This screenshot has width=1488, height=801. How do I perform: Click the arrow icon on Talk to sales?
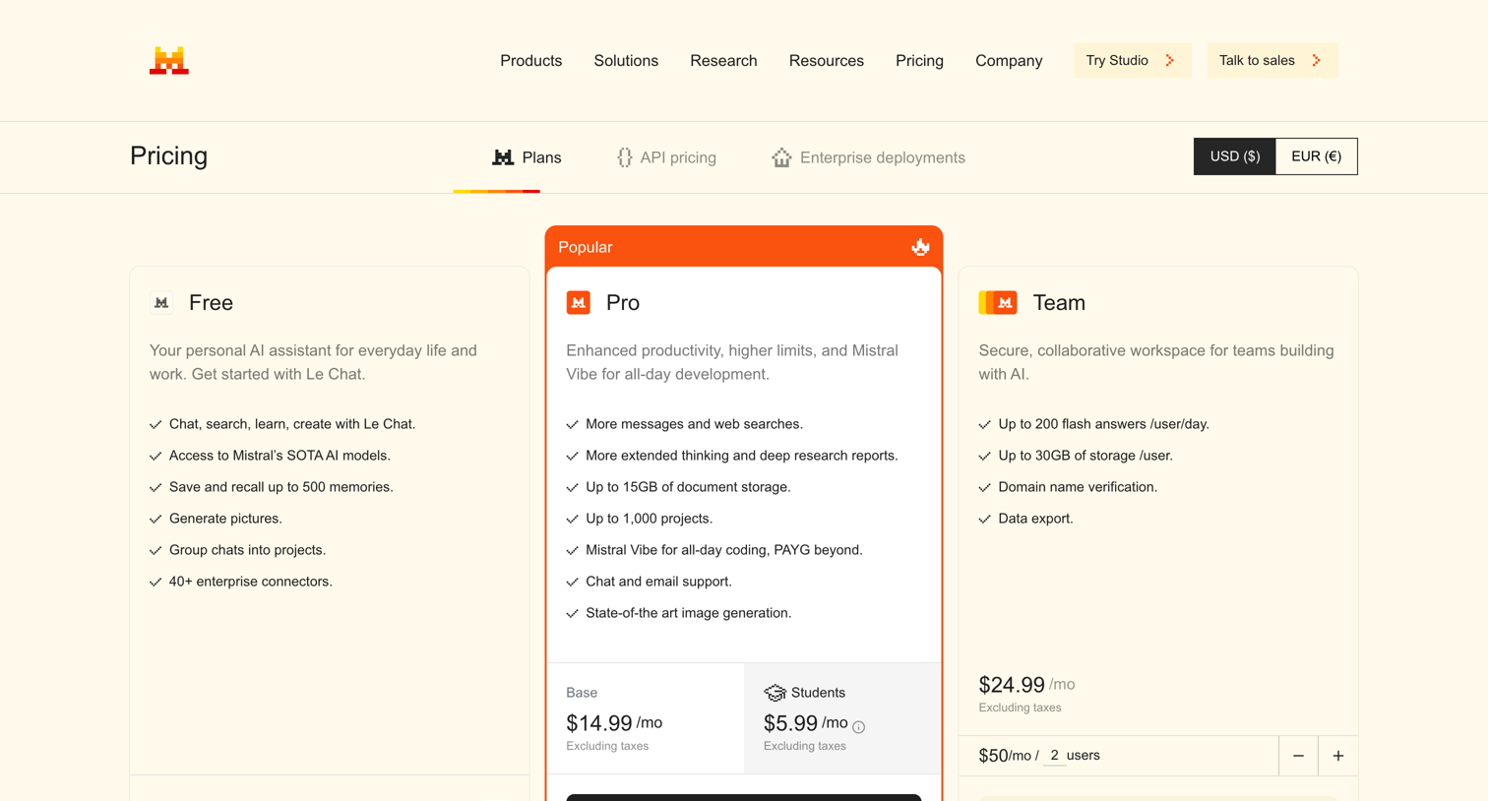[1317, 60]
